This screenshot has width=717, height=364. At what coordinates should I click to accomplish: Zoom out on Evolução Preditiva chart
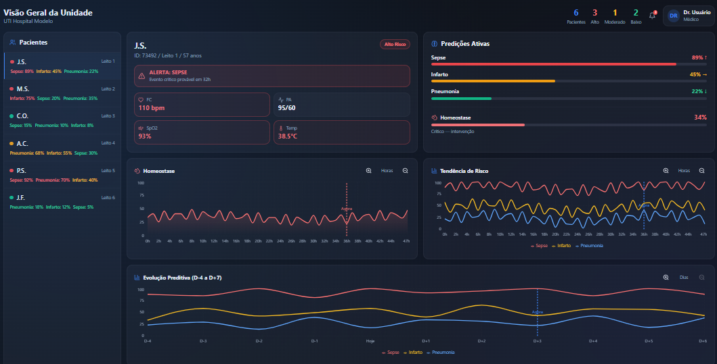click(702, 278)
